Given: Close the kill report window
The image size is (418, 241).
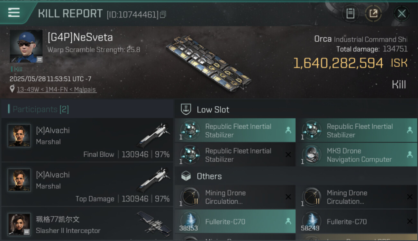Looking at the screenshot, I should pyautogui.click(x=402, y=13).
